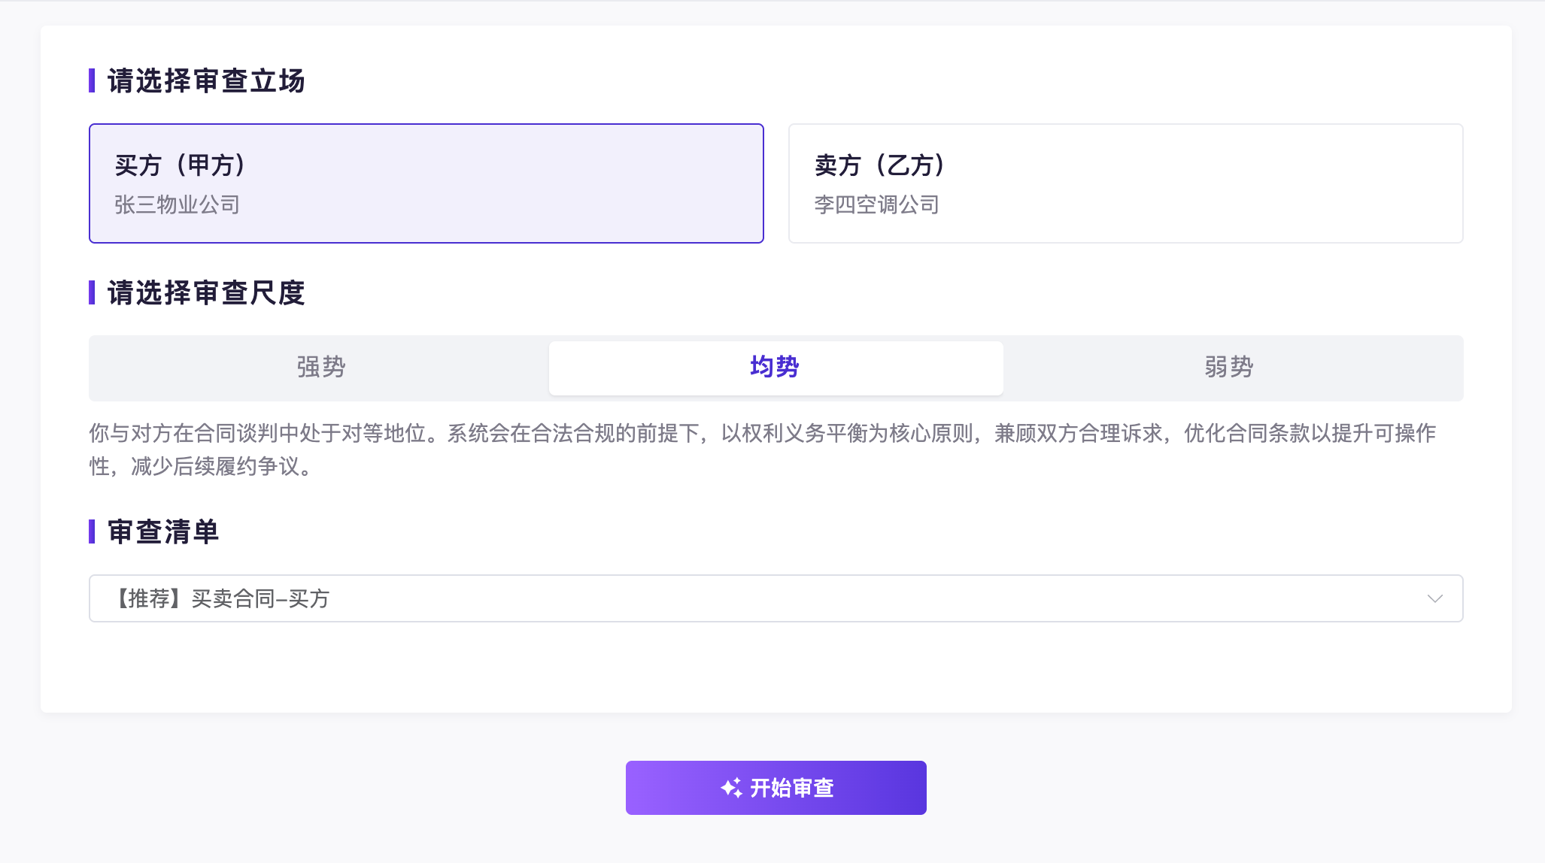Click the 李四空调公司 company name
Screen dimensions: 1545x863
(x=876, y=204)
